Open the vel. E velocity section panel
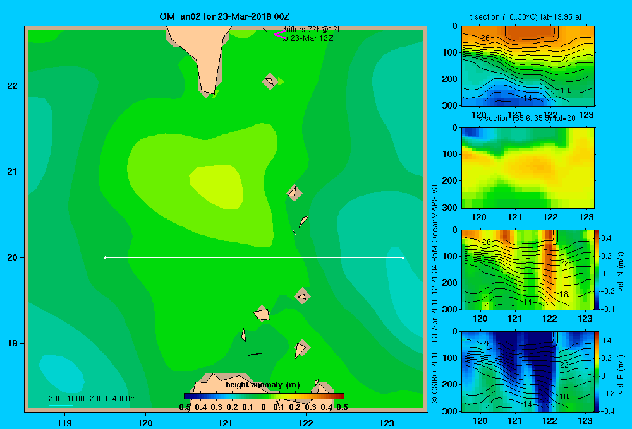Viewport: 632px width, 429px height. [x=528, y=372]
